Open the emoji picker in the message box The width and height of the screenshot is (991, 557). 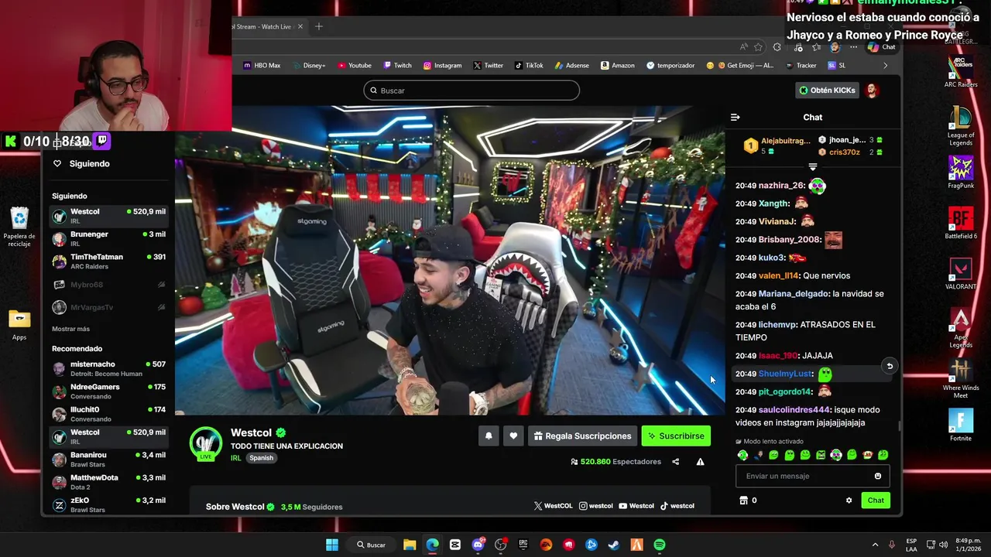pyautogui.click(x=878, y=477)
